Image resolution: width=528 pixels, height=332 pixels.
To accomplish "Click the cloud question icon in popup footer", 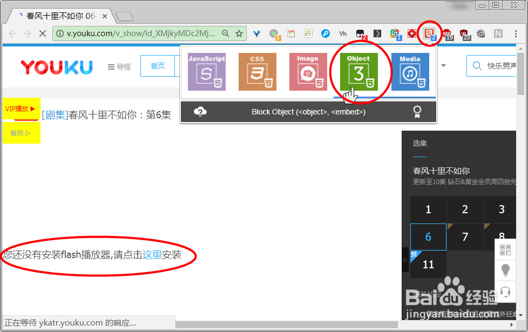I will [x=200, y=112].
